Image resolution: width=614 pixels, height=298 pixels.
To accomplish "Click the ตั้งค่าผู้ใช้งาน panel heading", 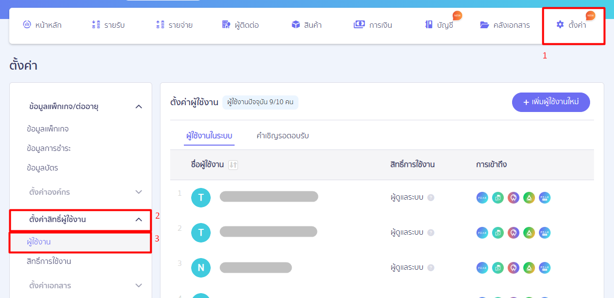I will [194, 102].
